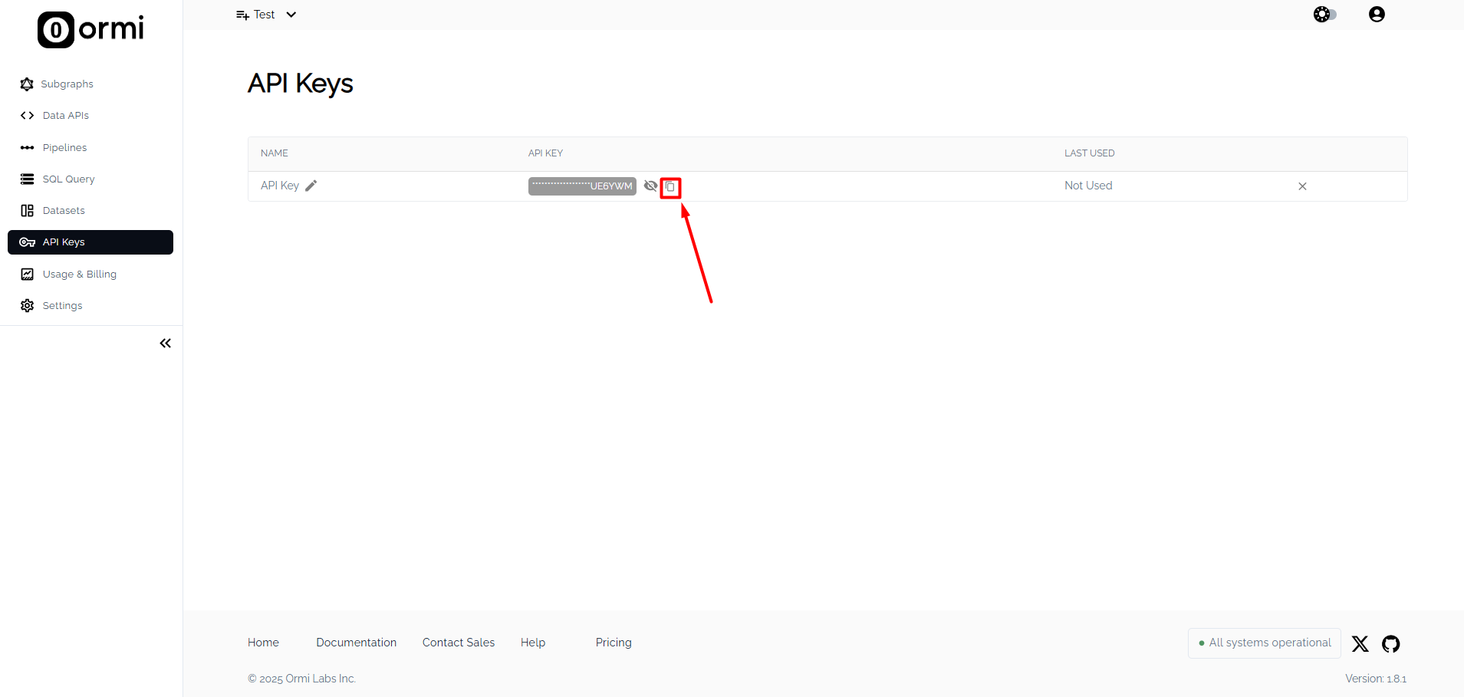Click the Not Used cell
Viewport: 1464px width, 697px height.
point(1088,186)
